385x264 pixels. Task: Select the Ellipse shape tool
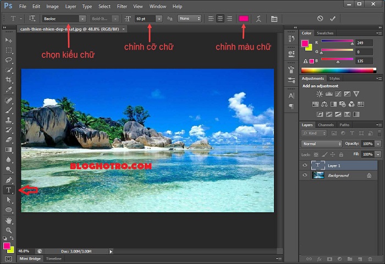9,210
